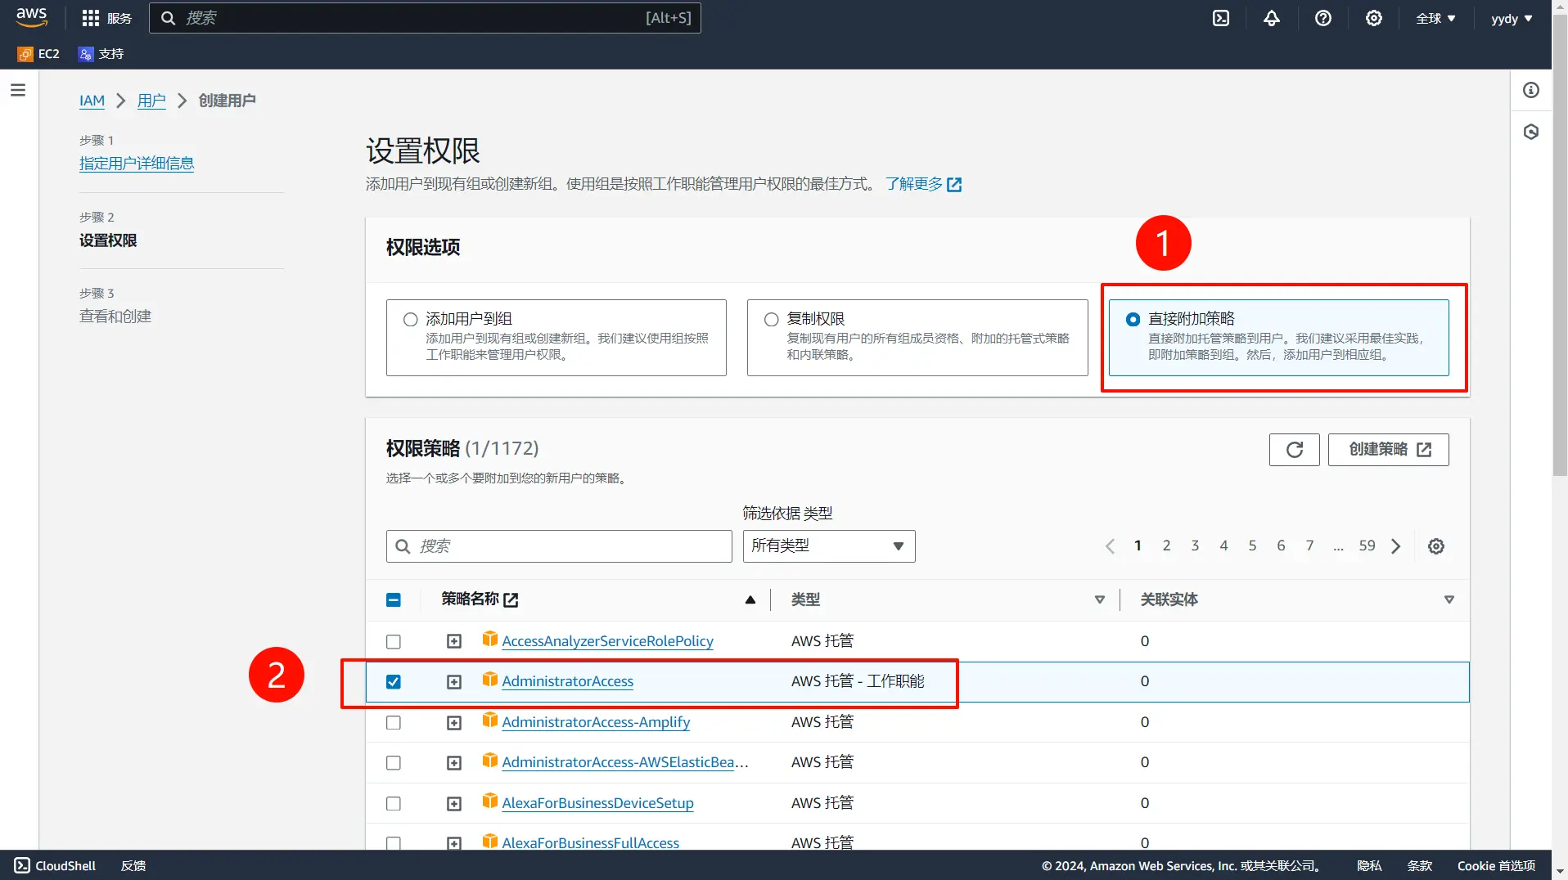The height and width of the screenshot is (880, 1568).
Task: Uncheck the AdministratorAccess checkbox
Action: (394, 682)
